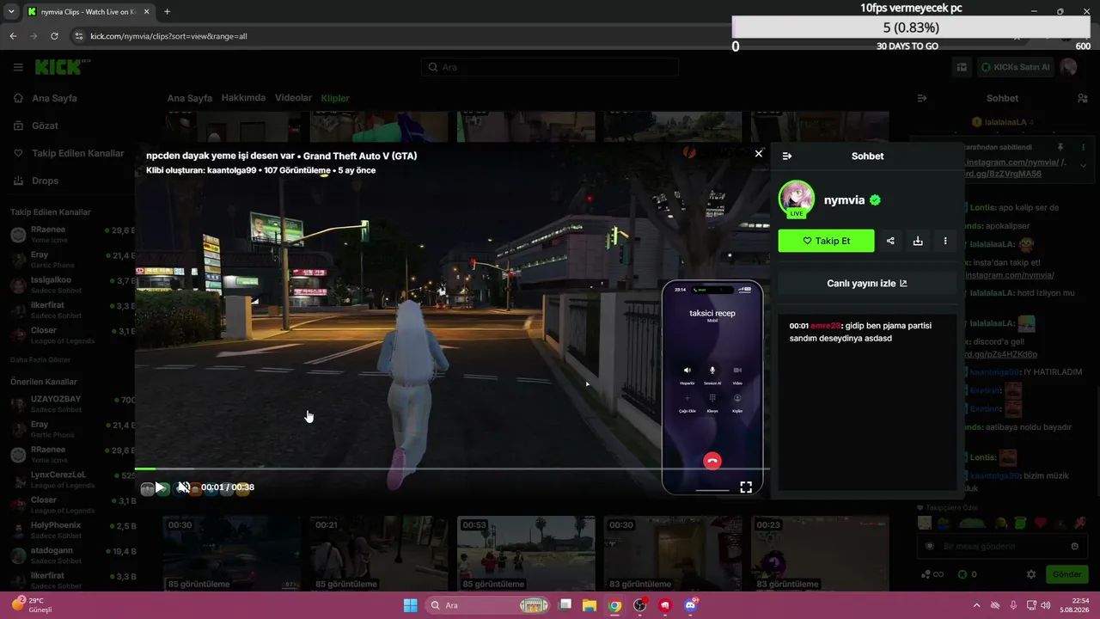Select the Klipler tab
Screen dimensions: 1100x619
335,98
